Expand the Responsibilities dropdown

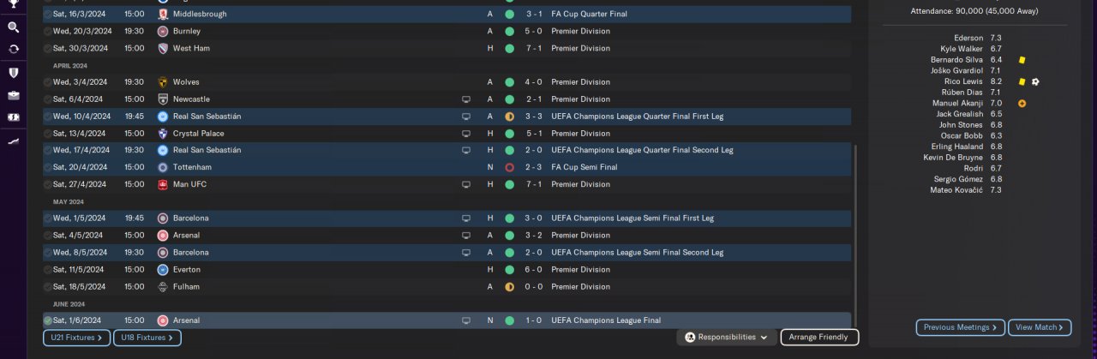(727, 338)
